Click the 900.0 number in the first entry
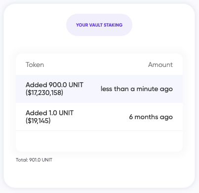The height and width of the screenshot is (193, 199). click(58, 85)
